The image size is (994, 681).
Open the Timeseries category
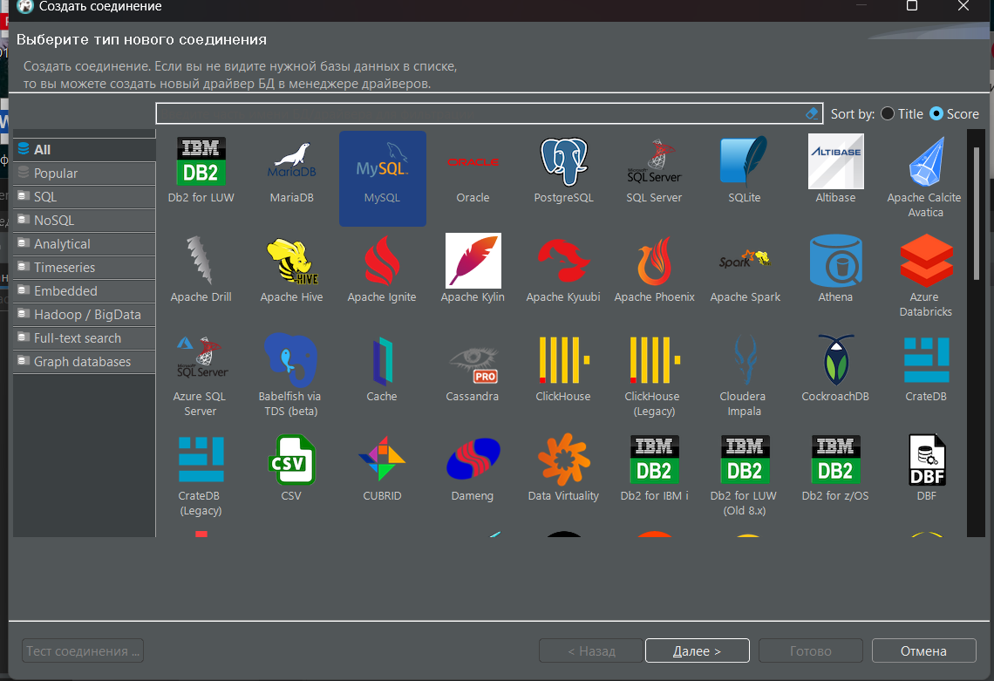(x=85, y=268)
